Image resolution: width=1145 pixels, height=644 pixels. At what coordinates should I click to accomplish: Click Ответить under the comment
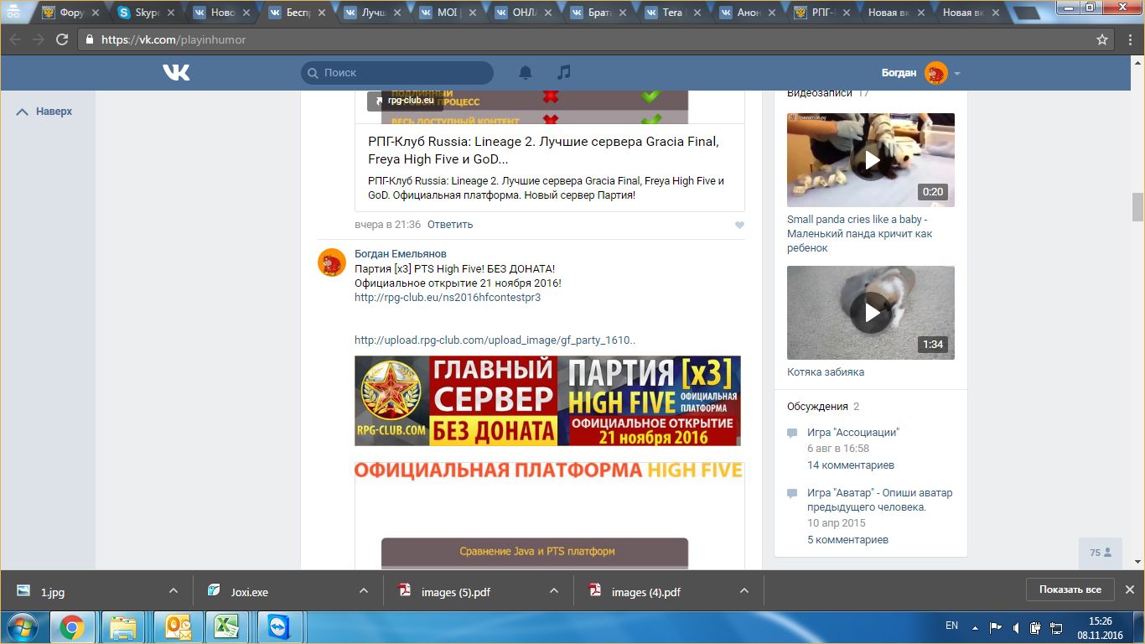[x=450, y=225]
